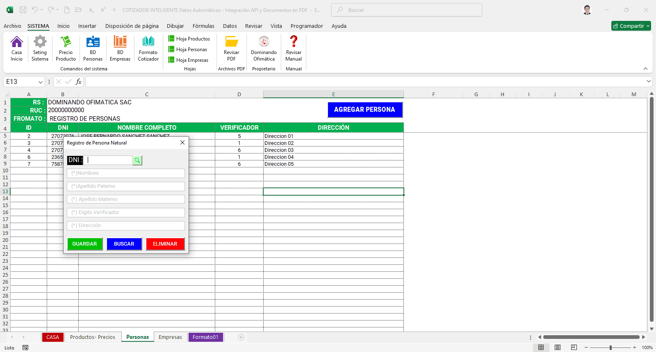Open the Redo history dropdown arrow
Screen dimensions: 656x352
tap(58, 10)
